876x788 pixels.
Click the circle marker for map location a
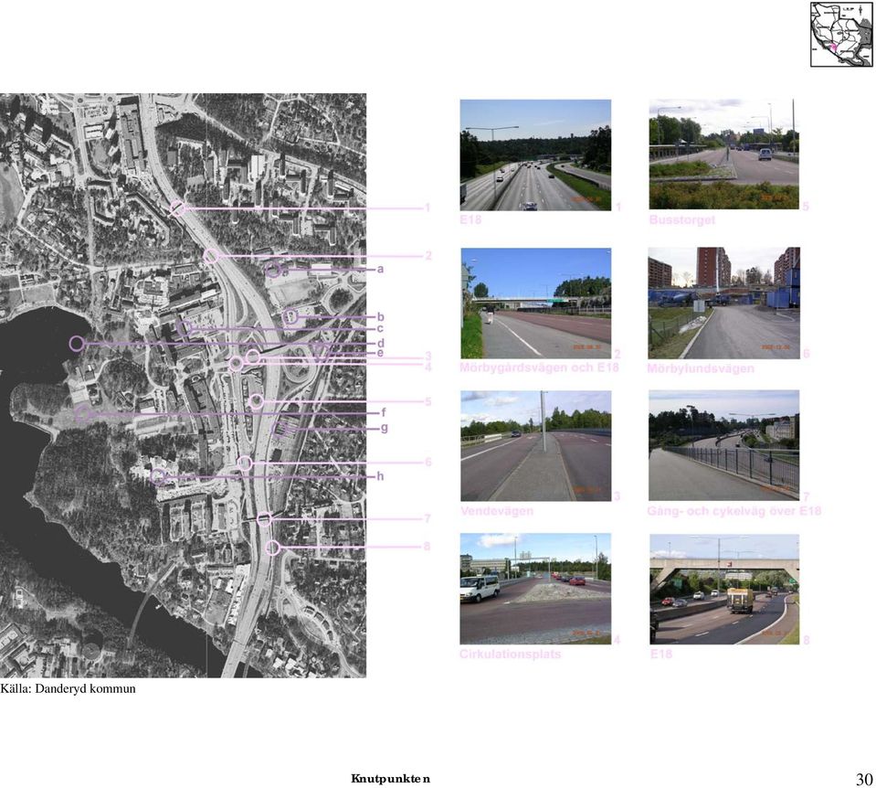tap(273, 270)
